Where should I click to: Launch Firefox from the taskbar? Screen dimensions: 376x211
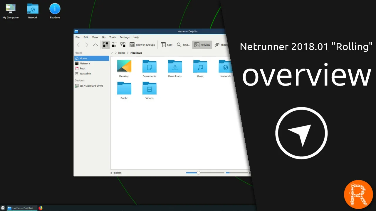[41, 208]
